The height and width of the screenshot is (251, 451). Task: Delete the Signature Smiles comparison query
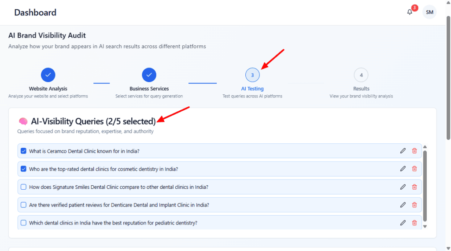pos(414,187)
